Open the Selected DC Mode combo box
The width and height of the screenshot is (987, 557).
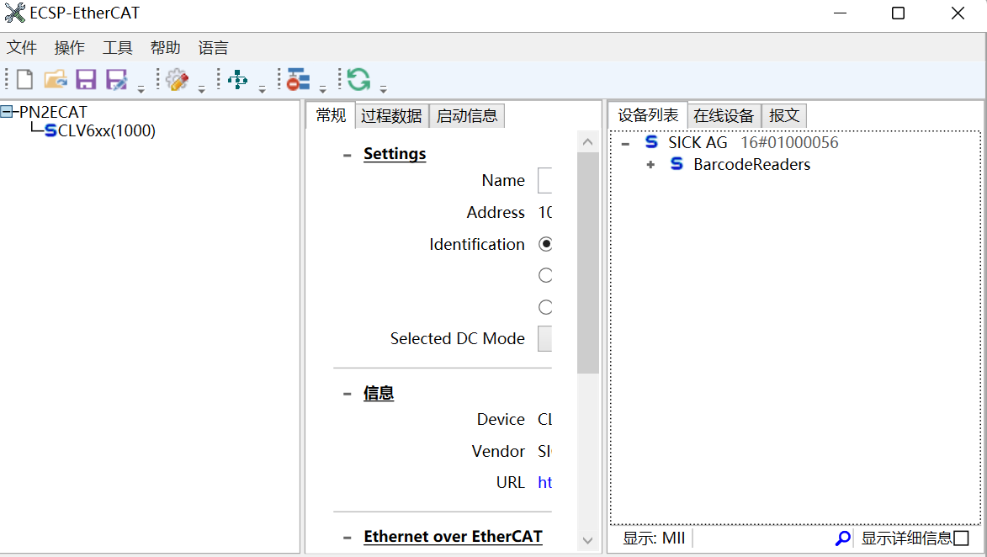(x=545, y=338)
